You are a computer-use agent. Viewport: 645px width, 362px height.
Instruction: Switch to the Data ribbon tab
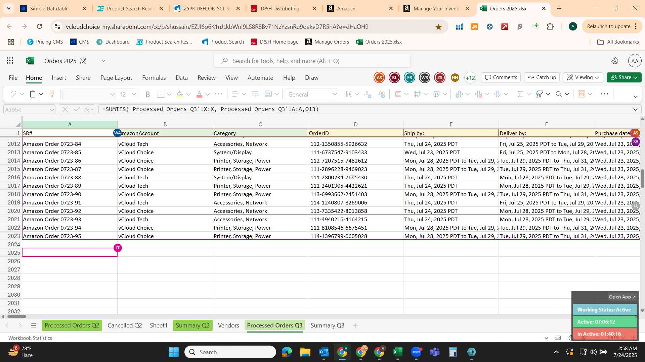(181, 78)
